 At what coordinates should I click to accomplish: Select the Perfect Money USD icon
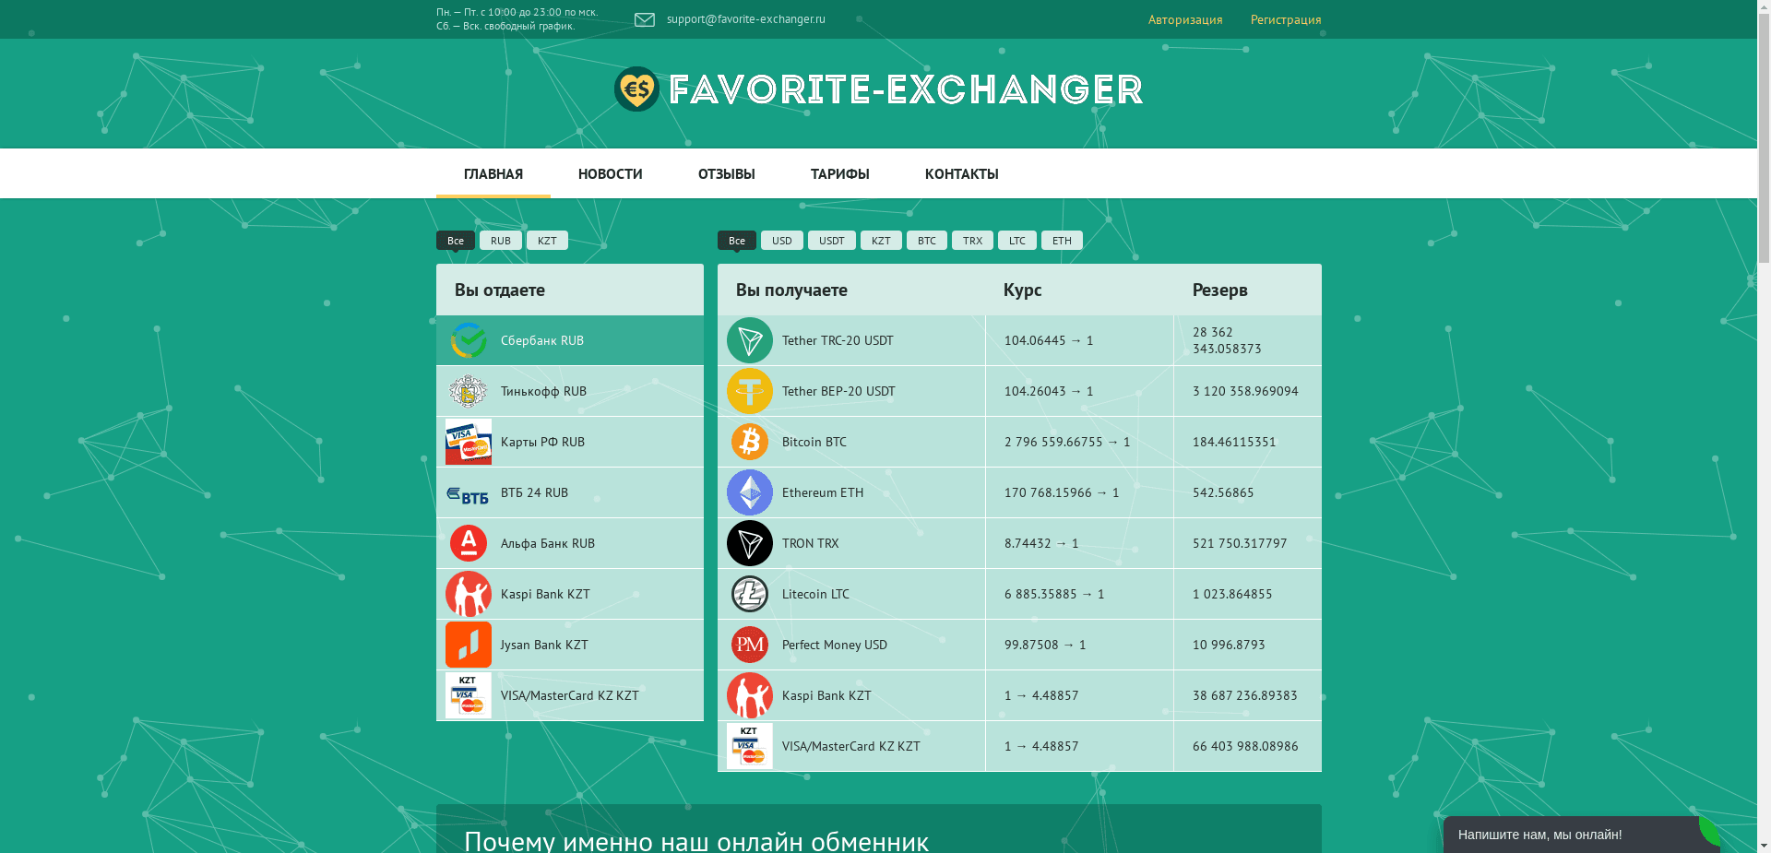pyautogui.click(x=750, y=645)
